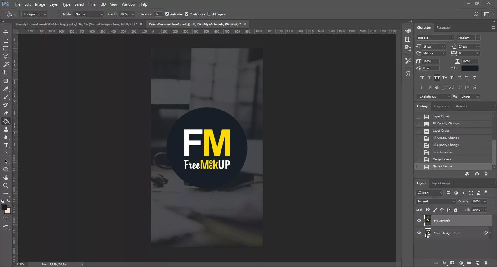Image resolution: width=497 pixels, height=267 pixels.
Task: Select the Magic Wand tool
Action: pyautogui.click(x=6, y=65)
